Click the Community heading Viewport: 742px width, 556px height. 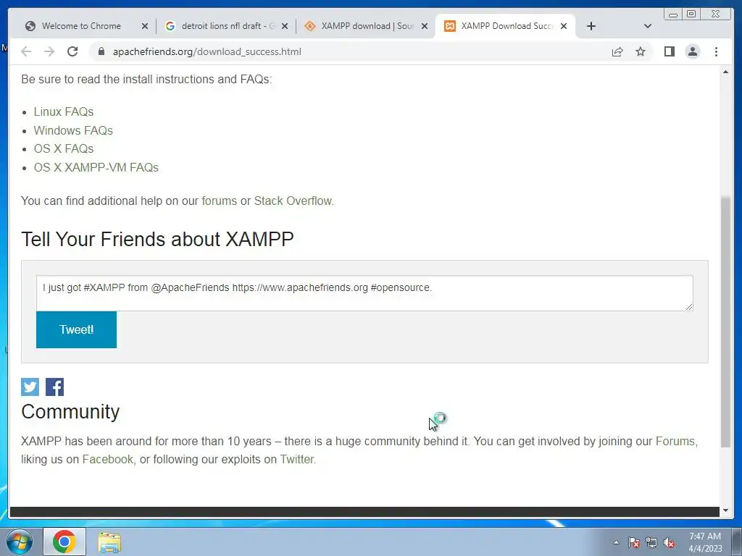(x=70, y=412)
